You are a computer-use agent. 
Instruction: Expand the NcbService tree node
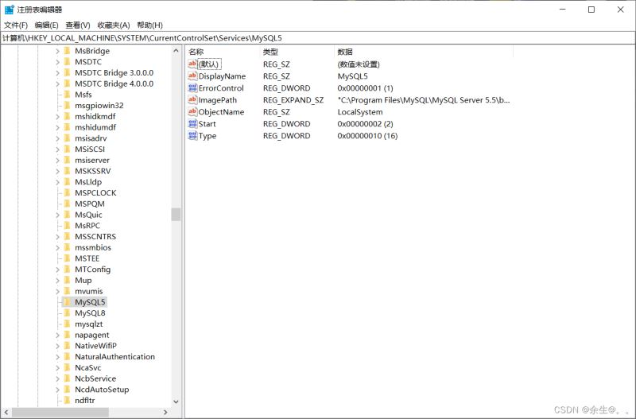pyautogui.click(x=57, y=379)
